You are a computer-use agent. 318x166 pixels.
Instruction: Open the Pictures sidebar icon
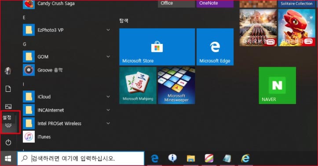tap(8, 106)
